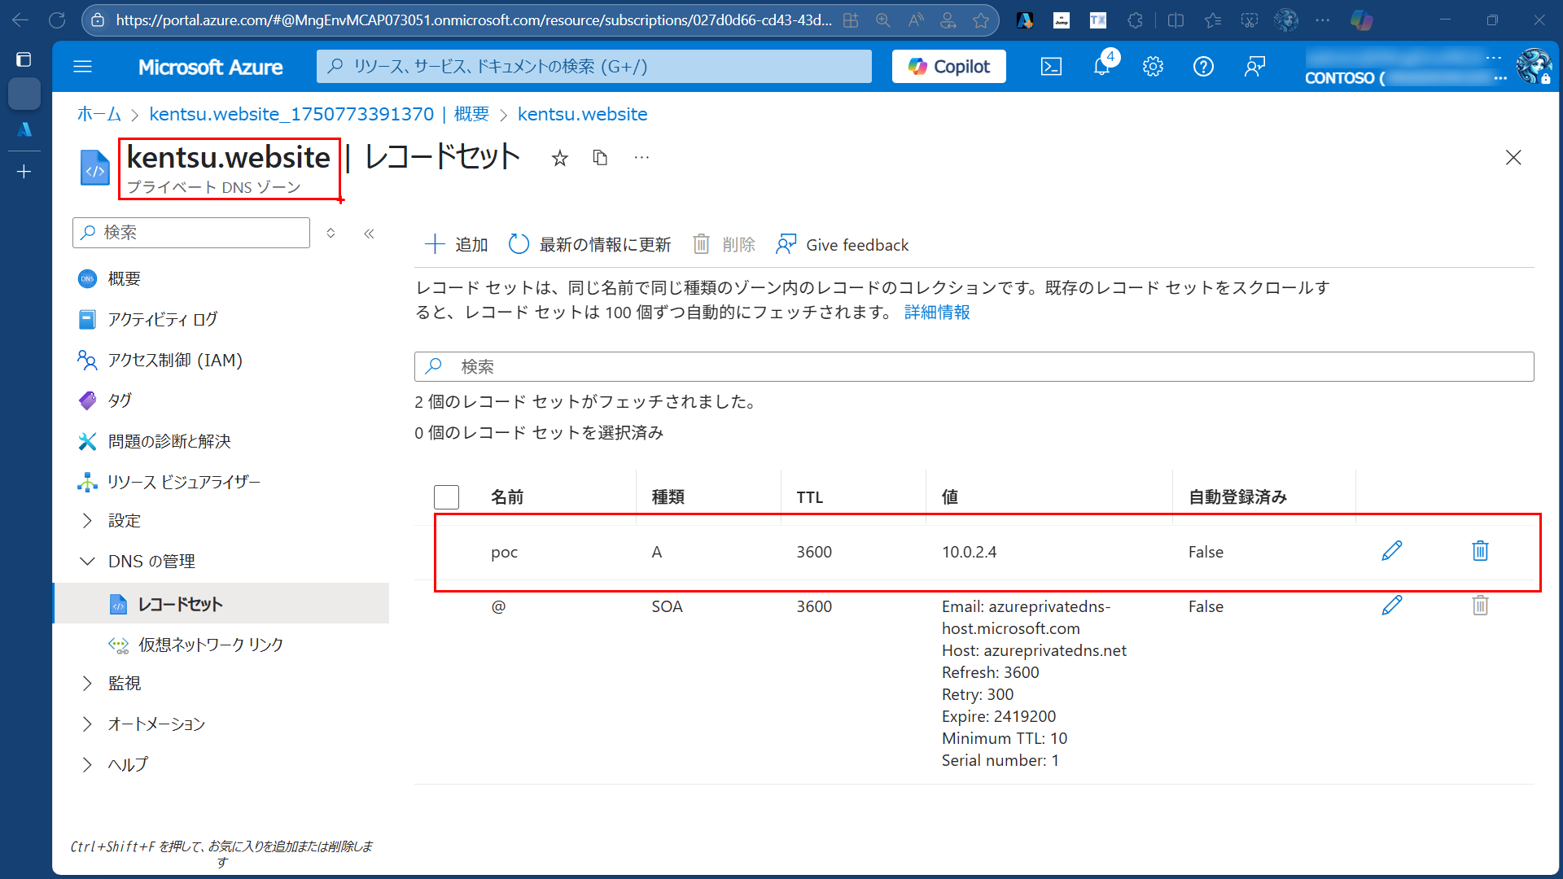Open リソース ビジュアライザー menu item
The height and width of the screenshot is (879, 1563).
tap(184, 482)
